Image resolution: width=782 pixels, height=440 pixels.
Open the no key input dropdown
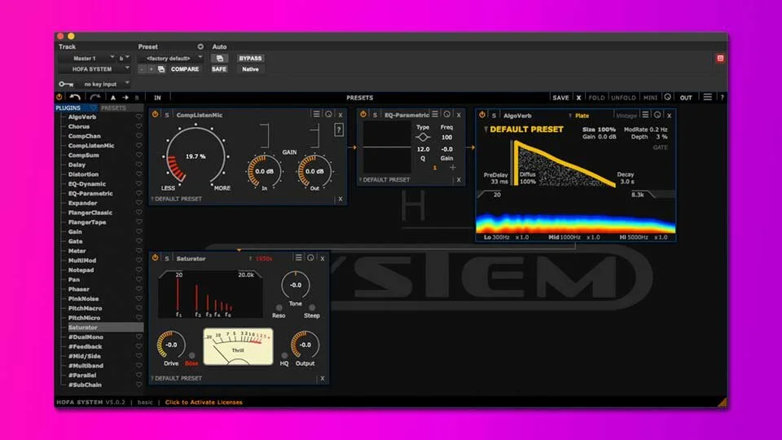pos(103,84)
